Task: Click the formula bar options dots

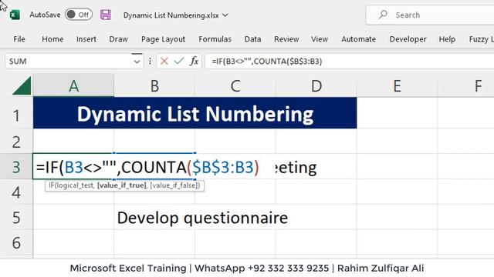Action: (150, 61)
